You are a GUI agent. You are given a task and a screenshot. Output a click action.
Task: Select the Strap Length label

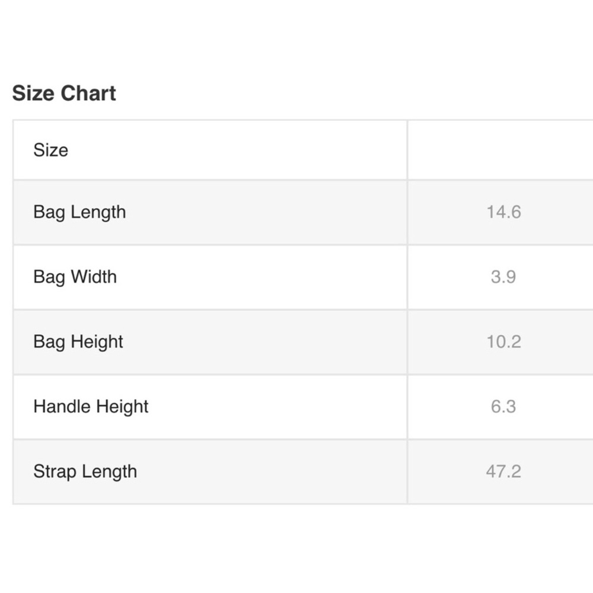coord(85,471)
